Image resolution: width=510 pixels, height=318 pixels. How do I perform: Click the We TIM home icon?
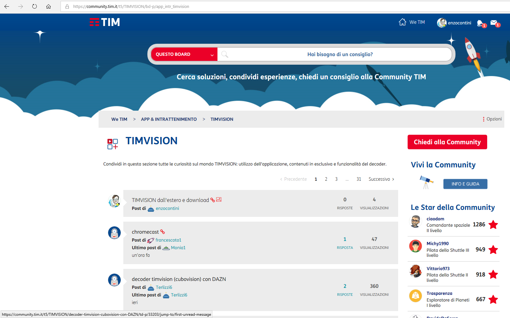coord(403,22)
